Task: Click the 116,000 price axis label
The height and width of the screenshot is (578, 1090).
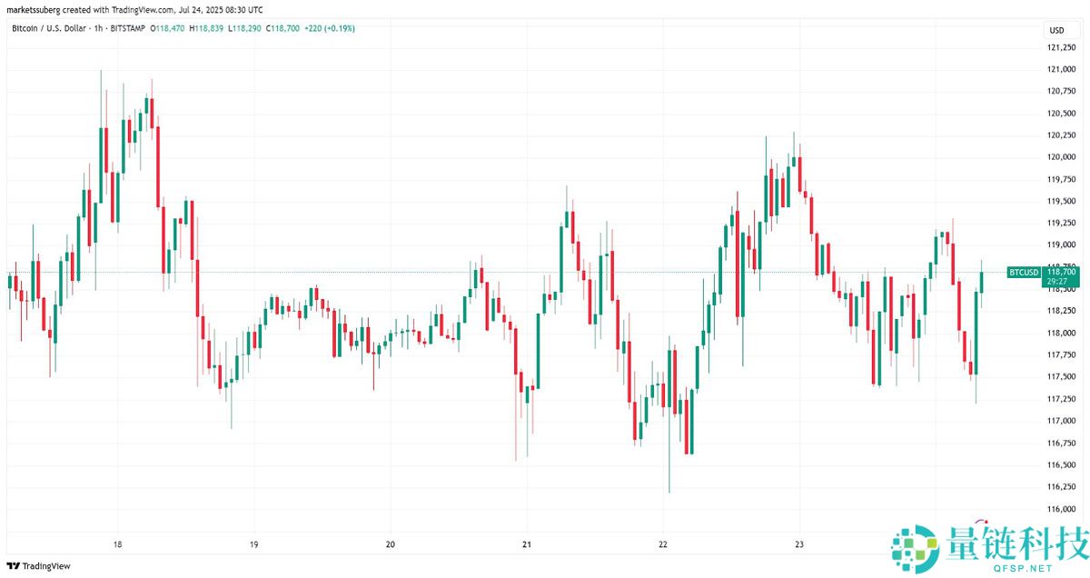Action: [x=1061, y=509]
